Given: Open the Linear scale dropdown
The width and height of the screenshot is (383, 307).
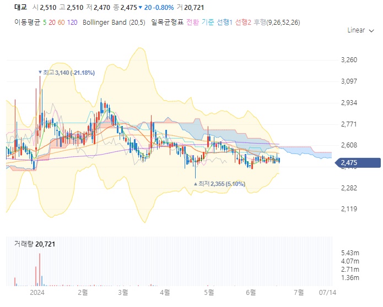Looking at the screenshot, I should pyautogui.click(x=360, y=30).
